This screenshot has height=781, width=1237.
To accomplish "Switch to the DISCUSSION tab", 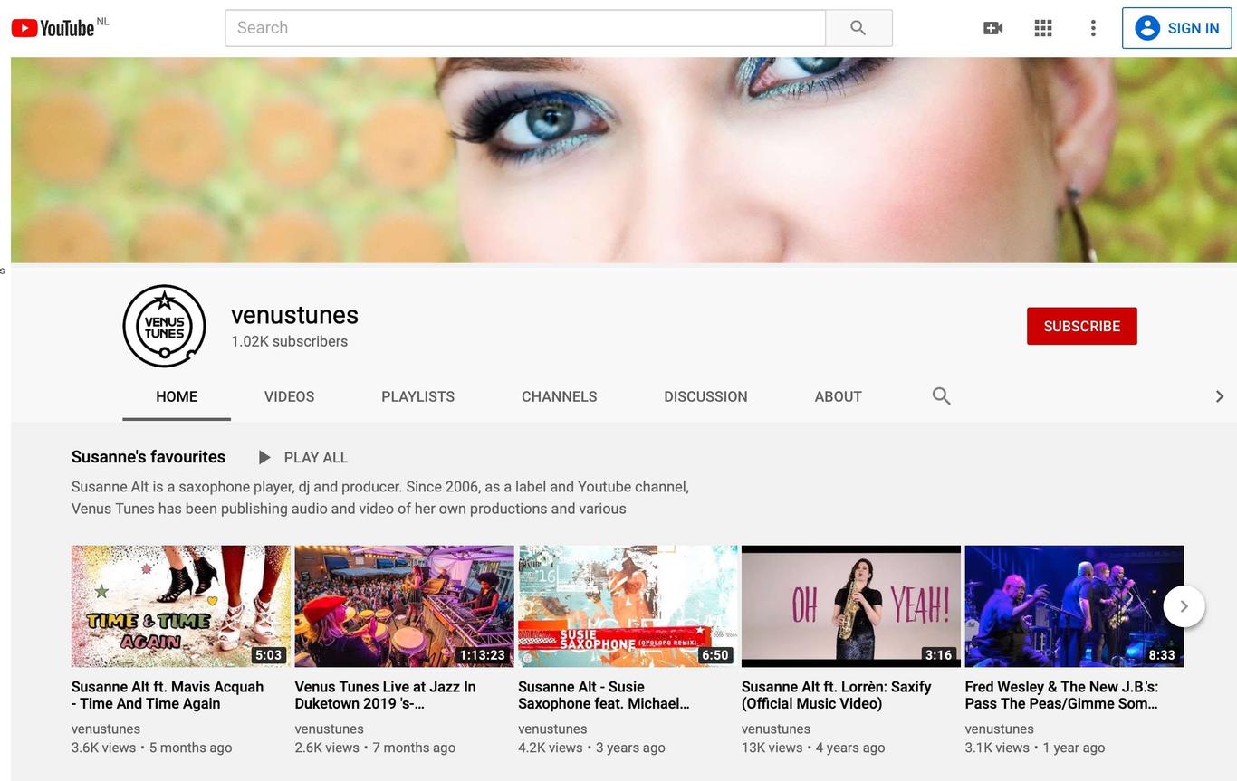I will (705, 396).
